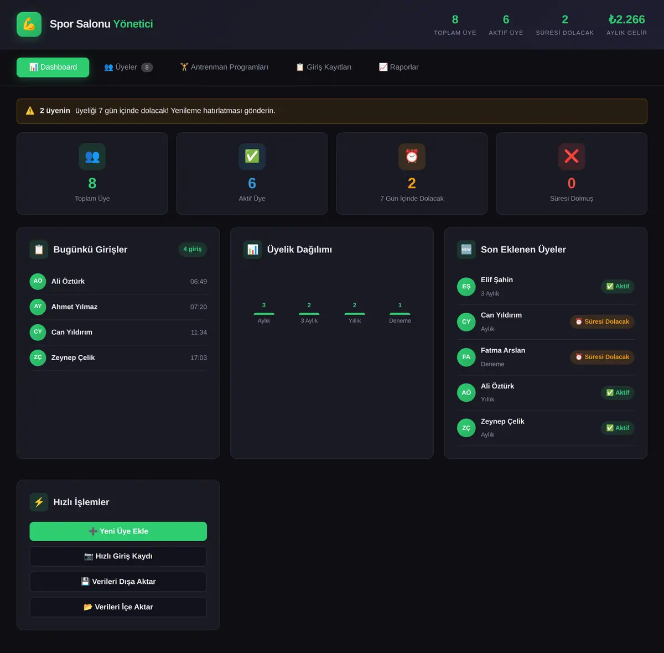
Task: Click the 4 giriş badge
Action: tap(193, 249)
